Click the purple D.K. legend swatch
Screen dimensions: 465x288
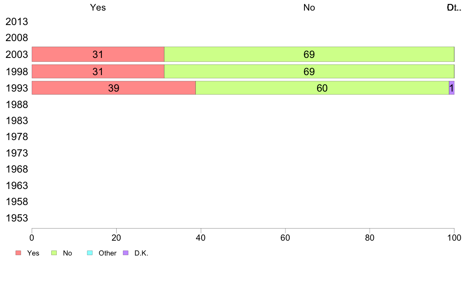[126, 253]
